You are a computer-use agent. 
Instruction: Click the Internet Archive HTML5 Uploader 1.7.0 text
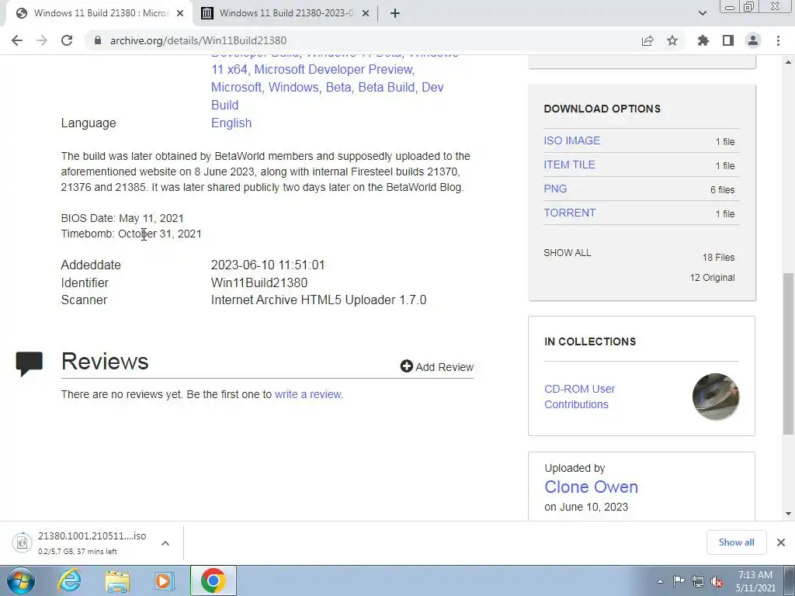[x=318, y=300]
